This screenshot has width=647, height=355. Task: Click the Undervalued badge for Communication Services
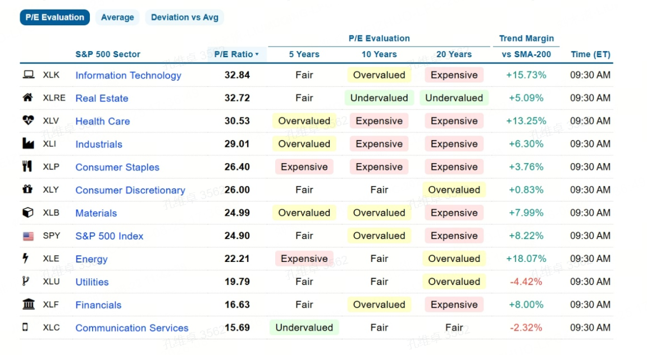click(304, 328)
